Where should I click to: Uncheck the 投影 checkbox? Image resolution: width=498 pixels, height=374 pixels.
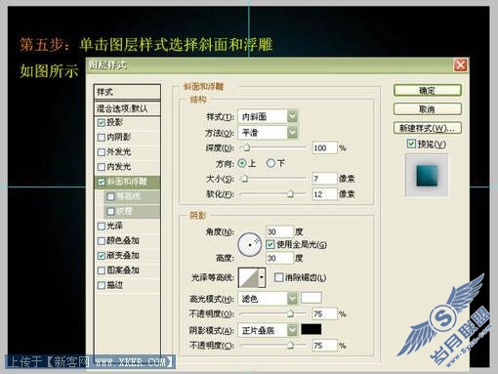102,122
